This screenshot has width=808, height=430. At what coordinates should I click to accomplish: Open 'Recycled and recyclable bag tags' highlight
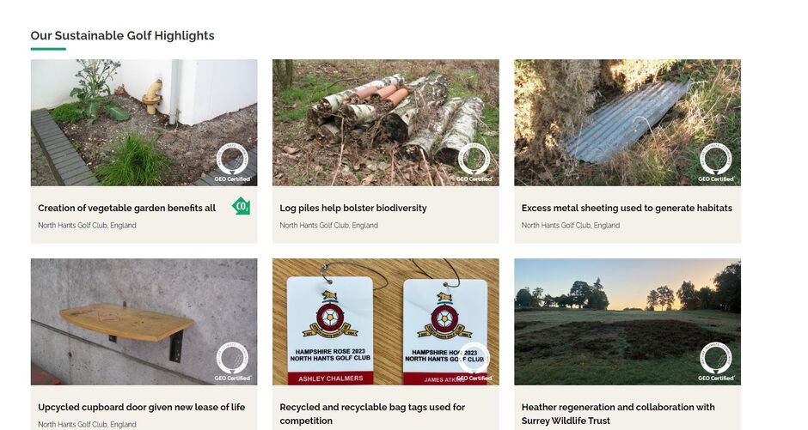tap(372, 414)
